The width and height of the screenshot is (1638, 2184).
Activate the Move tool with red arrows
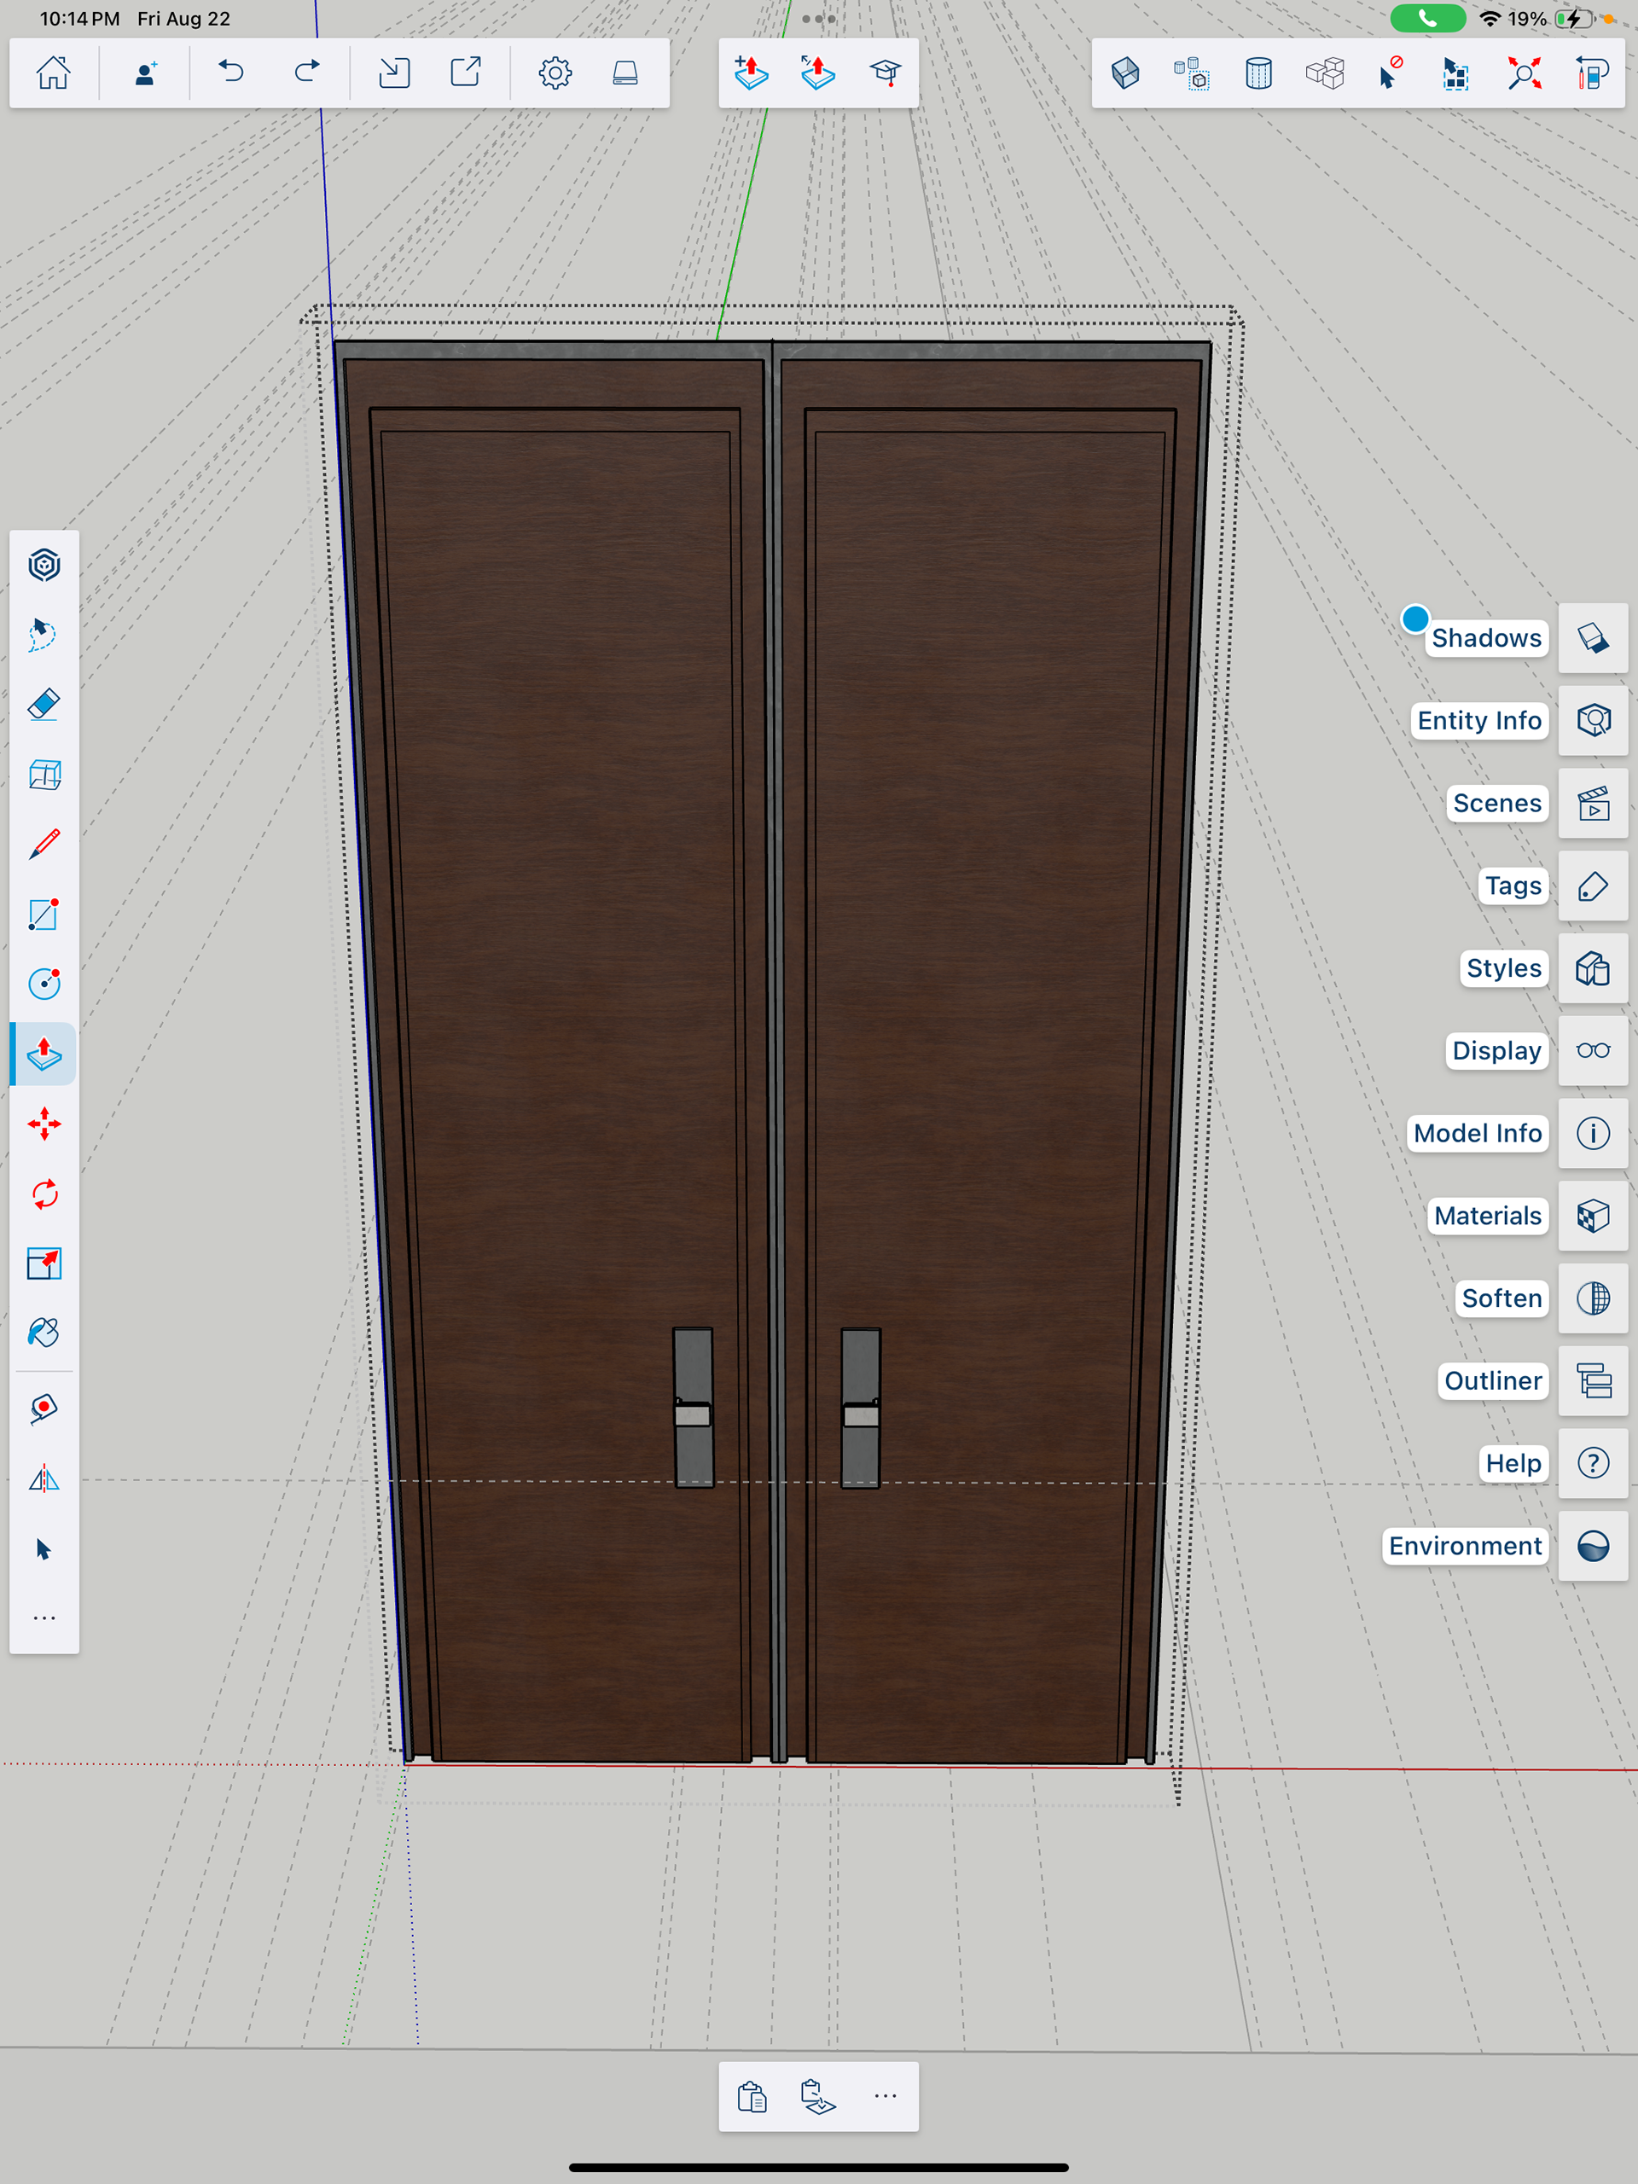[44, 1124]
